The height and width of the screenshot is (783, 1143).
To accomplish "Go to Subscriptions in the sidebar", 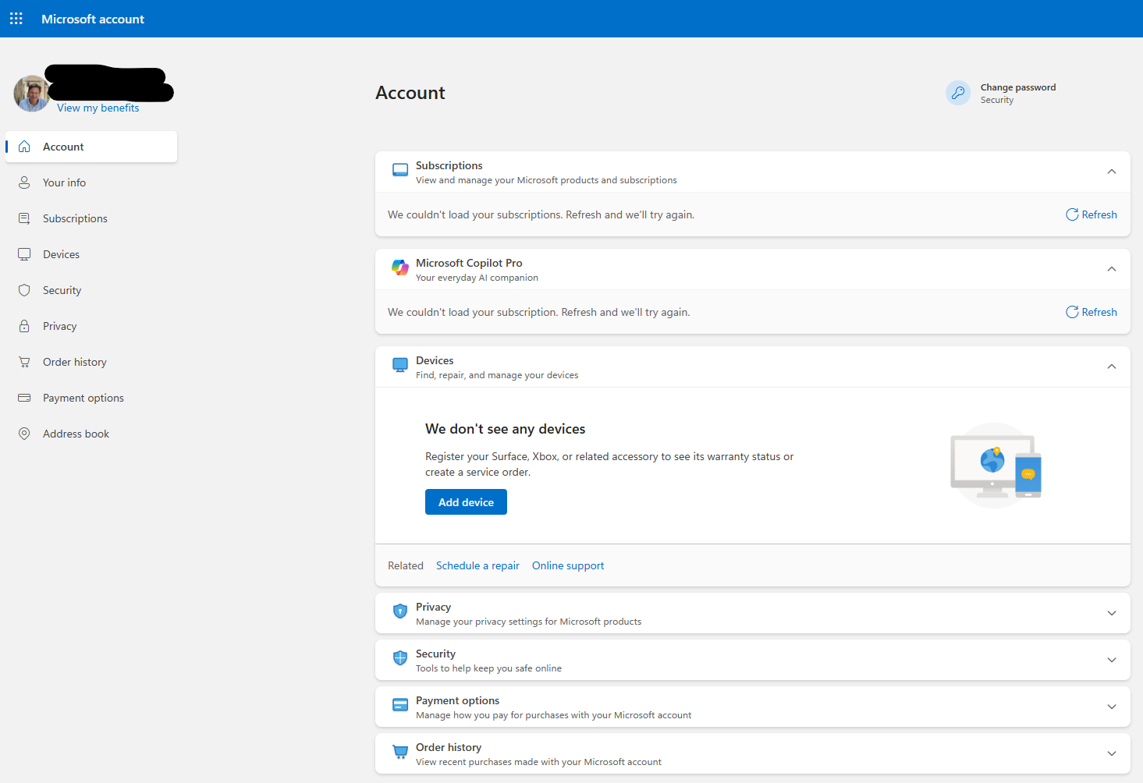I will click(x=91, y=218).
